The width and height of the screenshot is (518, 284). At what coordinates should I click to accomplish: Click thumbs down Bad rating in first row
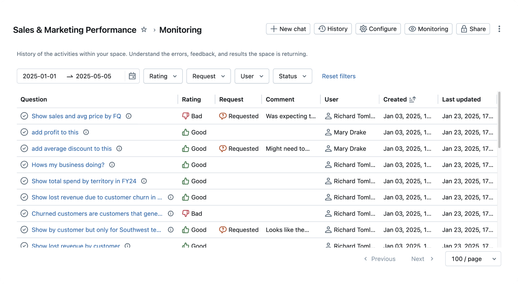(x=186, y=116)
